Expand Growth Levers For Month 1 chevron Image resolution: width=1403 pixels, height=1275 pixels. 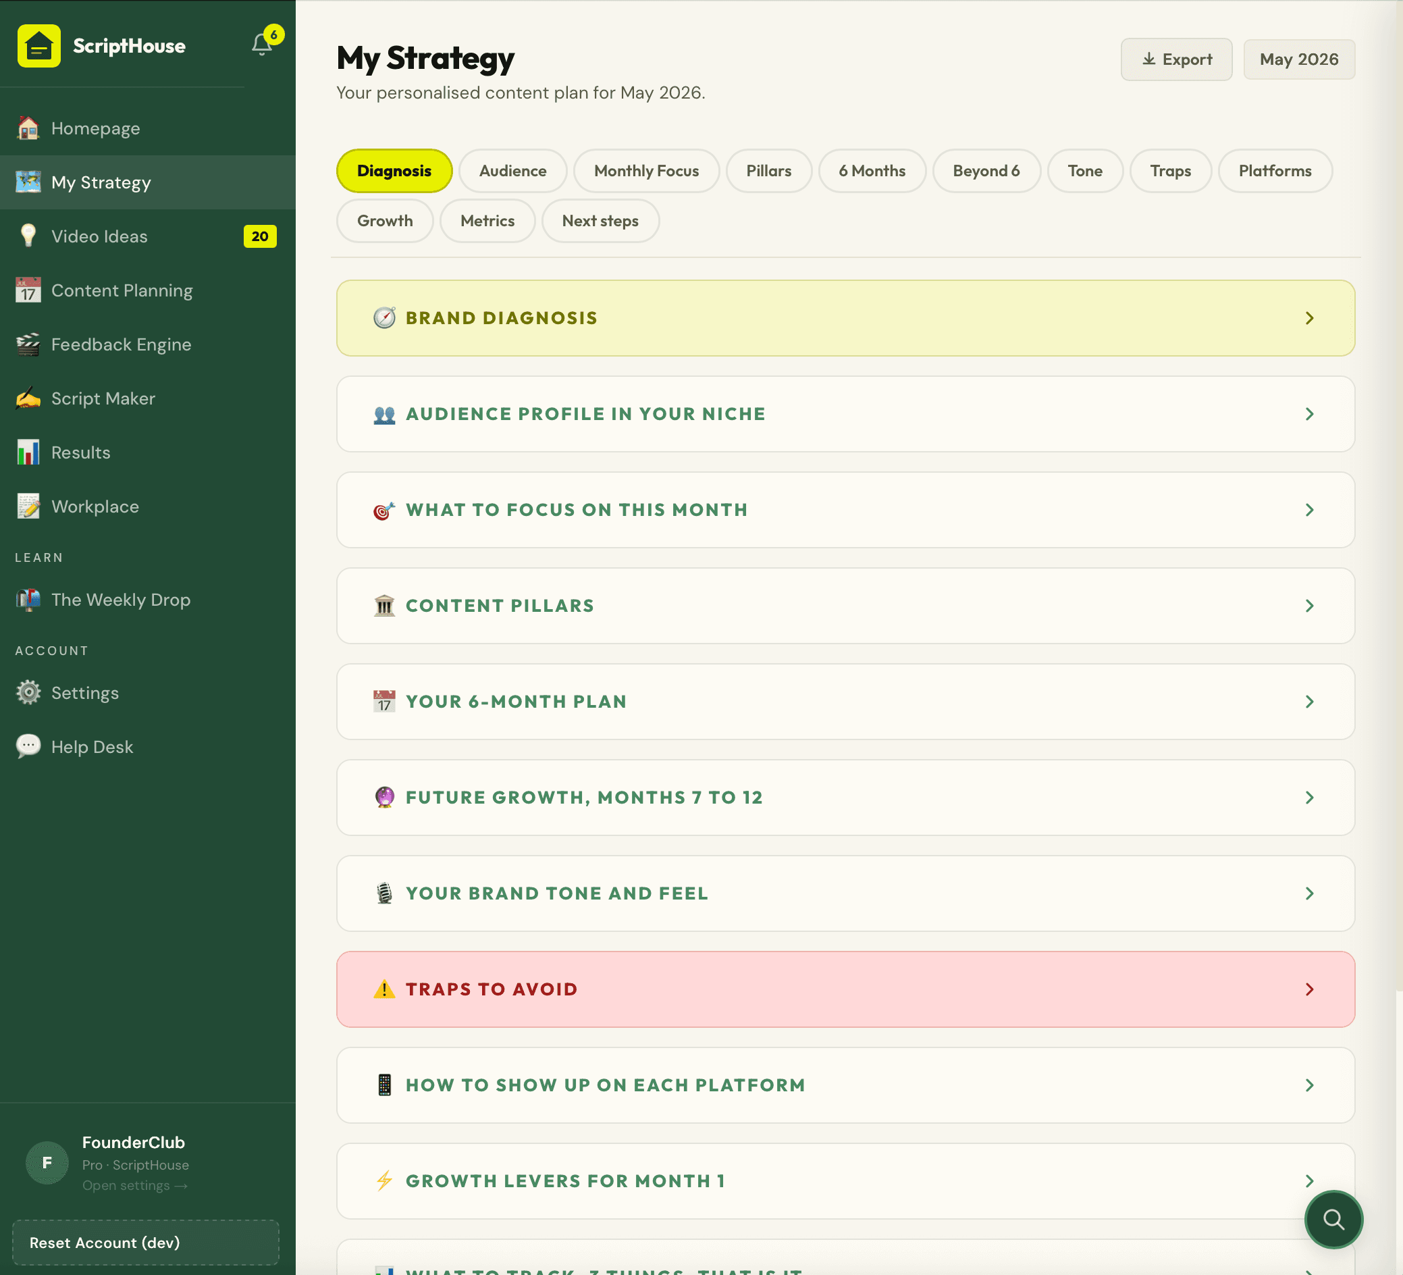pos(1309,1181)
